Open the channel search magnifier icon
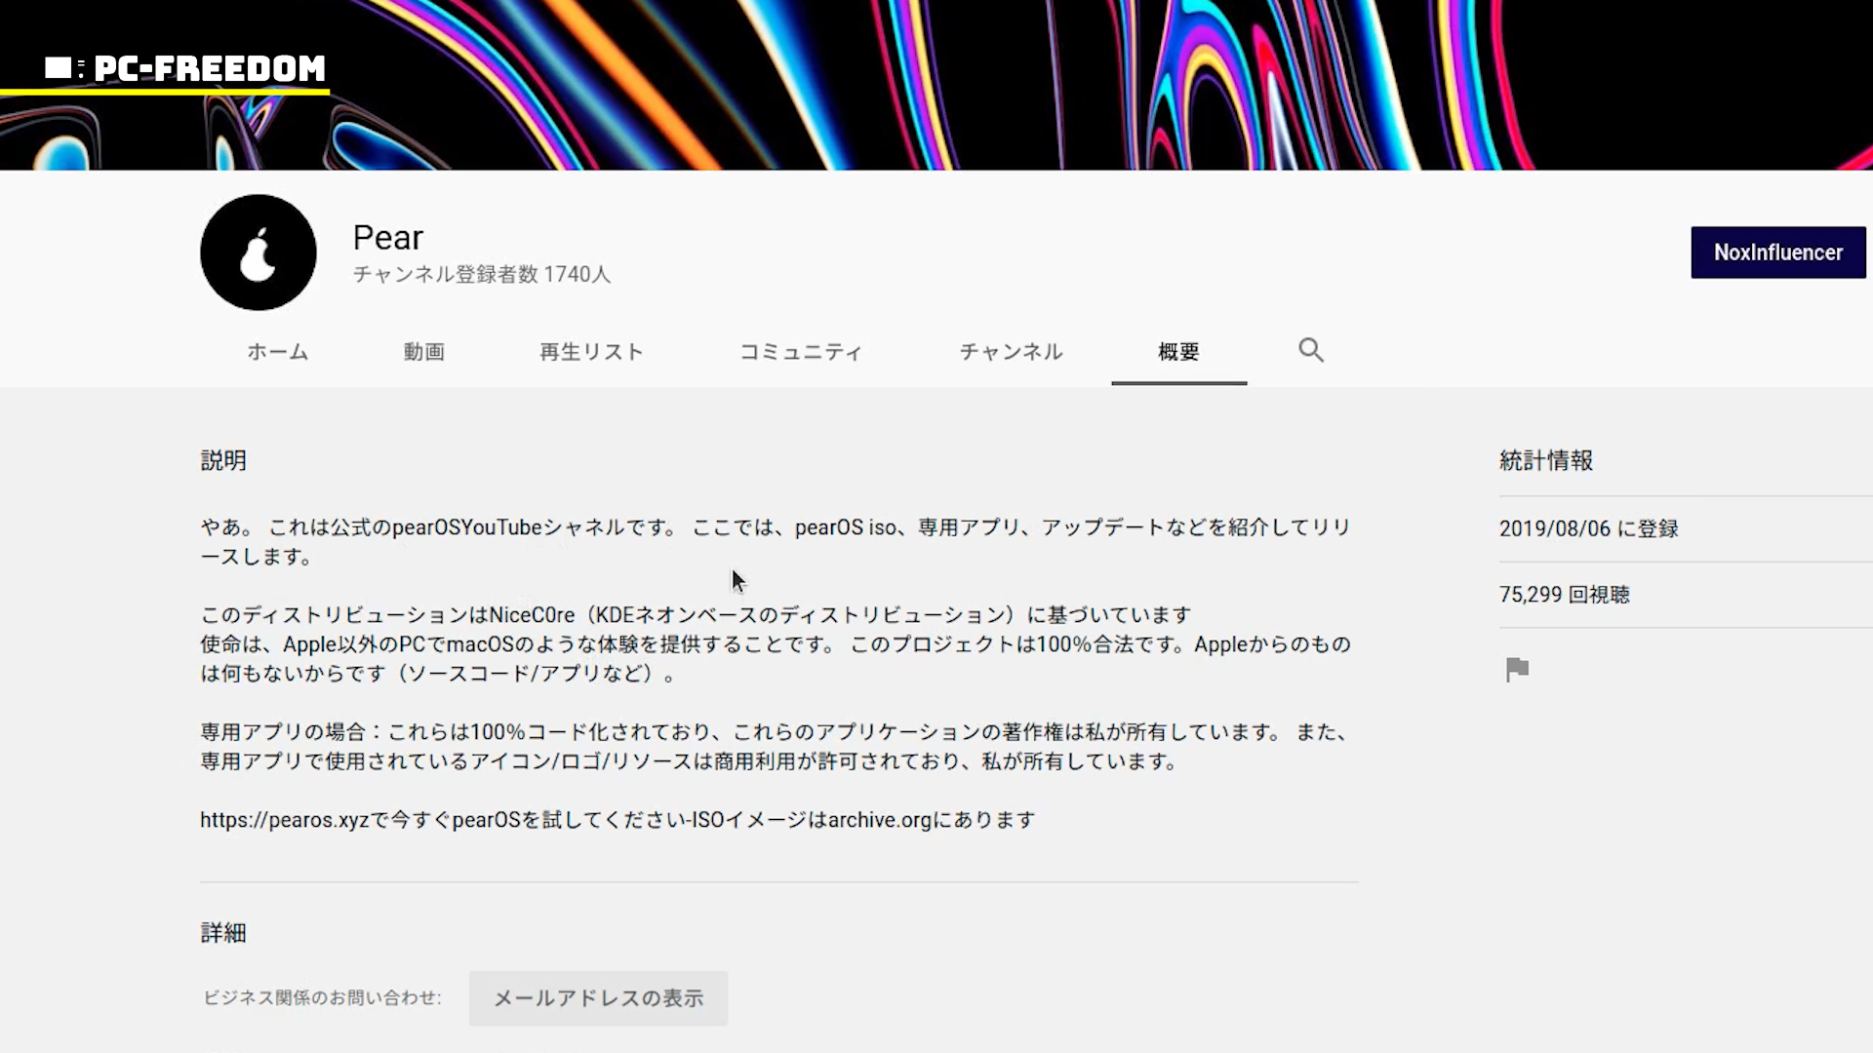Viewport: 1873px width, 1053px height. (1311, 350)
